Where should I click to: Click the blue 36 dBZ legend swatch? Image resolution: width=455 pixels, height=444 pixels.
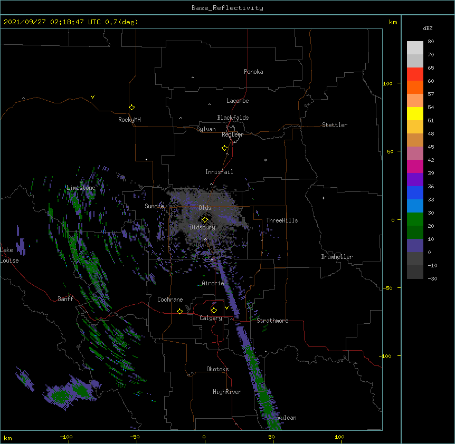tap(415, 192)
